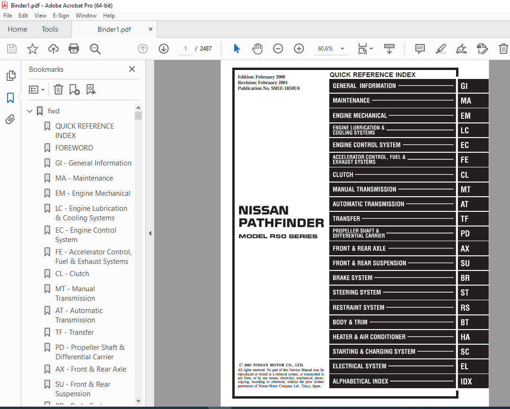This screenshot has width=510, height=409.
Task: Open the sign document tool
Action: tap(462, 49)
